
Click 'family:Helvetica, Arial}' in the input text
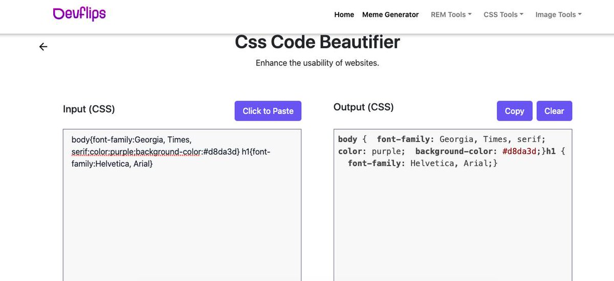click(x=113, y=164)
